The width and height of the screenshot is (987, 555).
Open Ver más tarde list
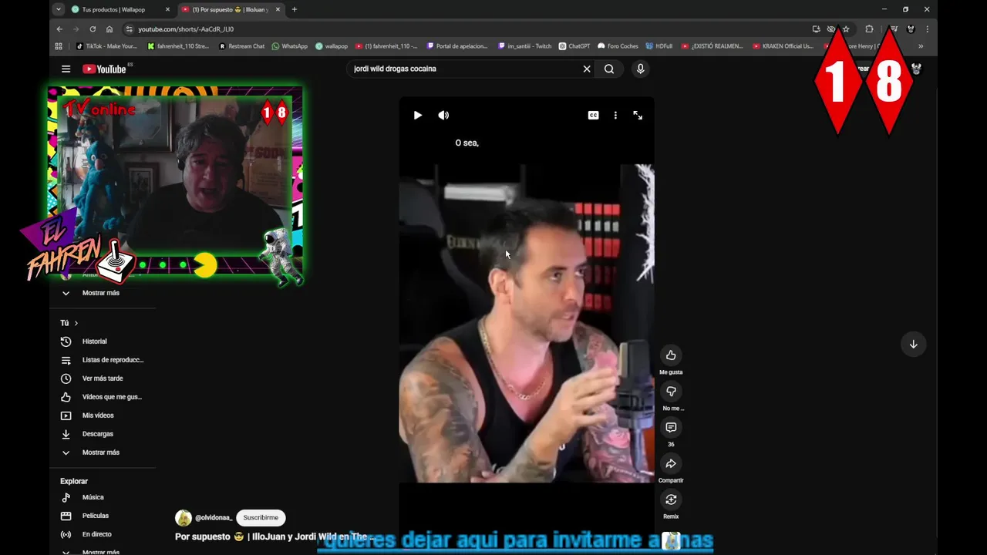tap(103, 378)
